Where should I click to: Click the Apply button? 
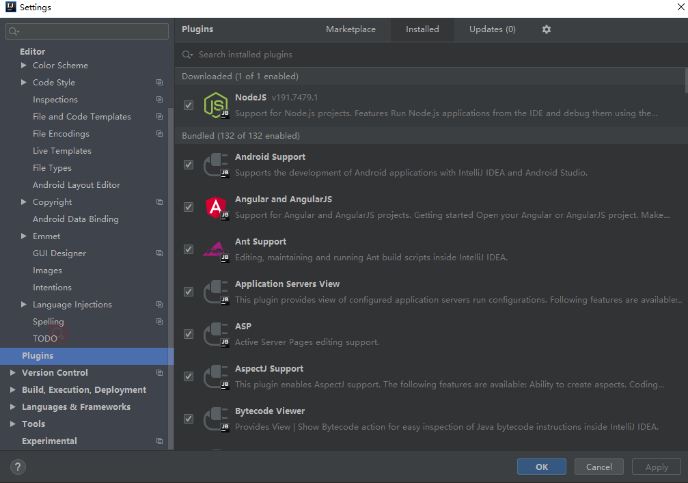click(x=657, y=467)
